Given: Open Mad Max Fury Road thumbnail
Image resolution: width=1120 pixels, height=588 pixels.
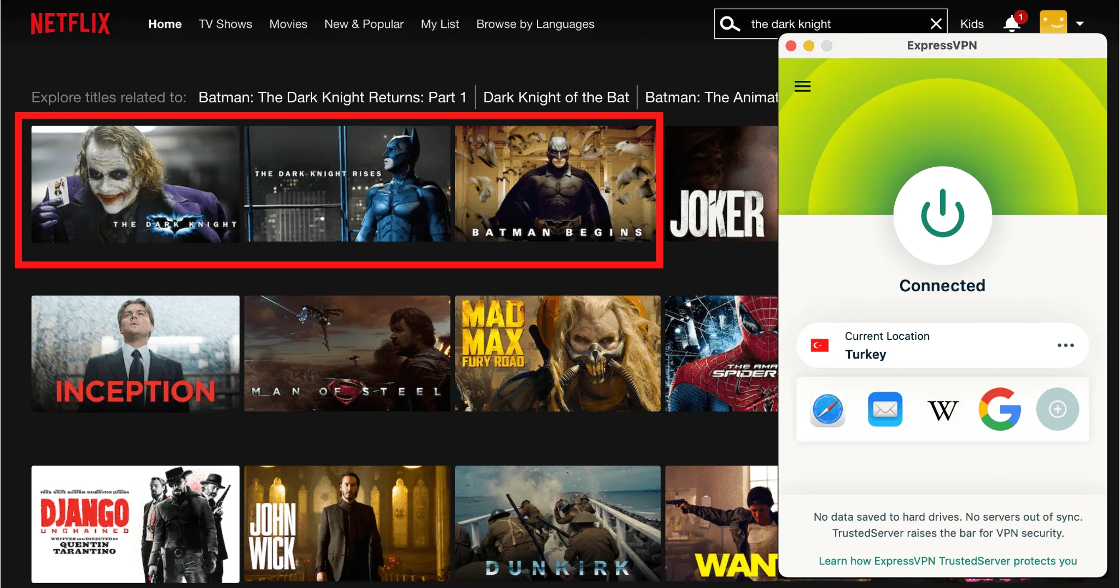Looking at the screenshot, I should click(557, 354).
